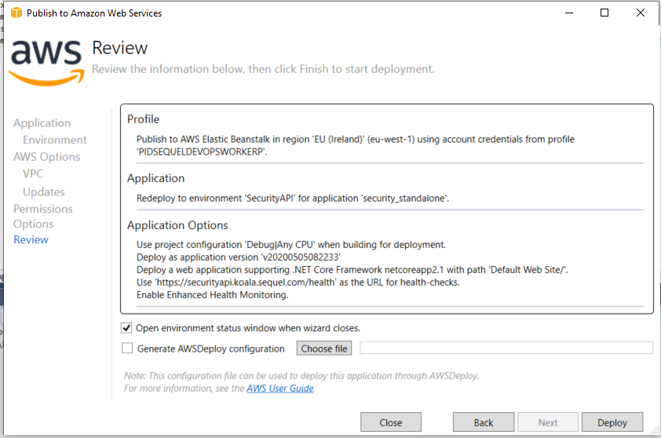This screenshot has width=661, height=438.
Task: Click the AWSDeploy configuration file path field
Action: (x=506, y=348)
